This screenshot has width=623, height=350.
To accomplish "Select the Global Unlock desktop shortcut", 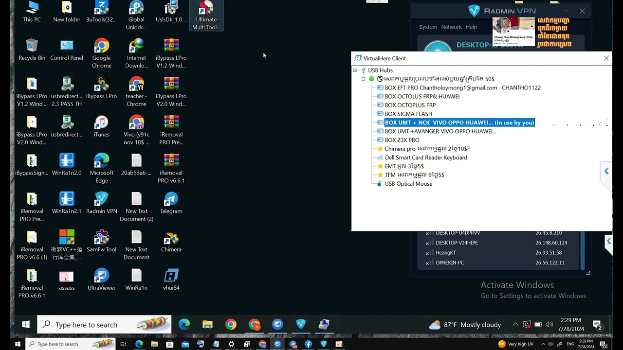I will pos(136,16).
